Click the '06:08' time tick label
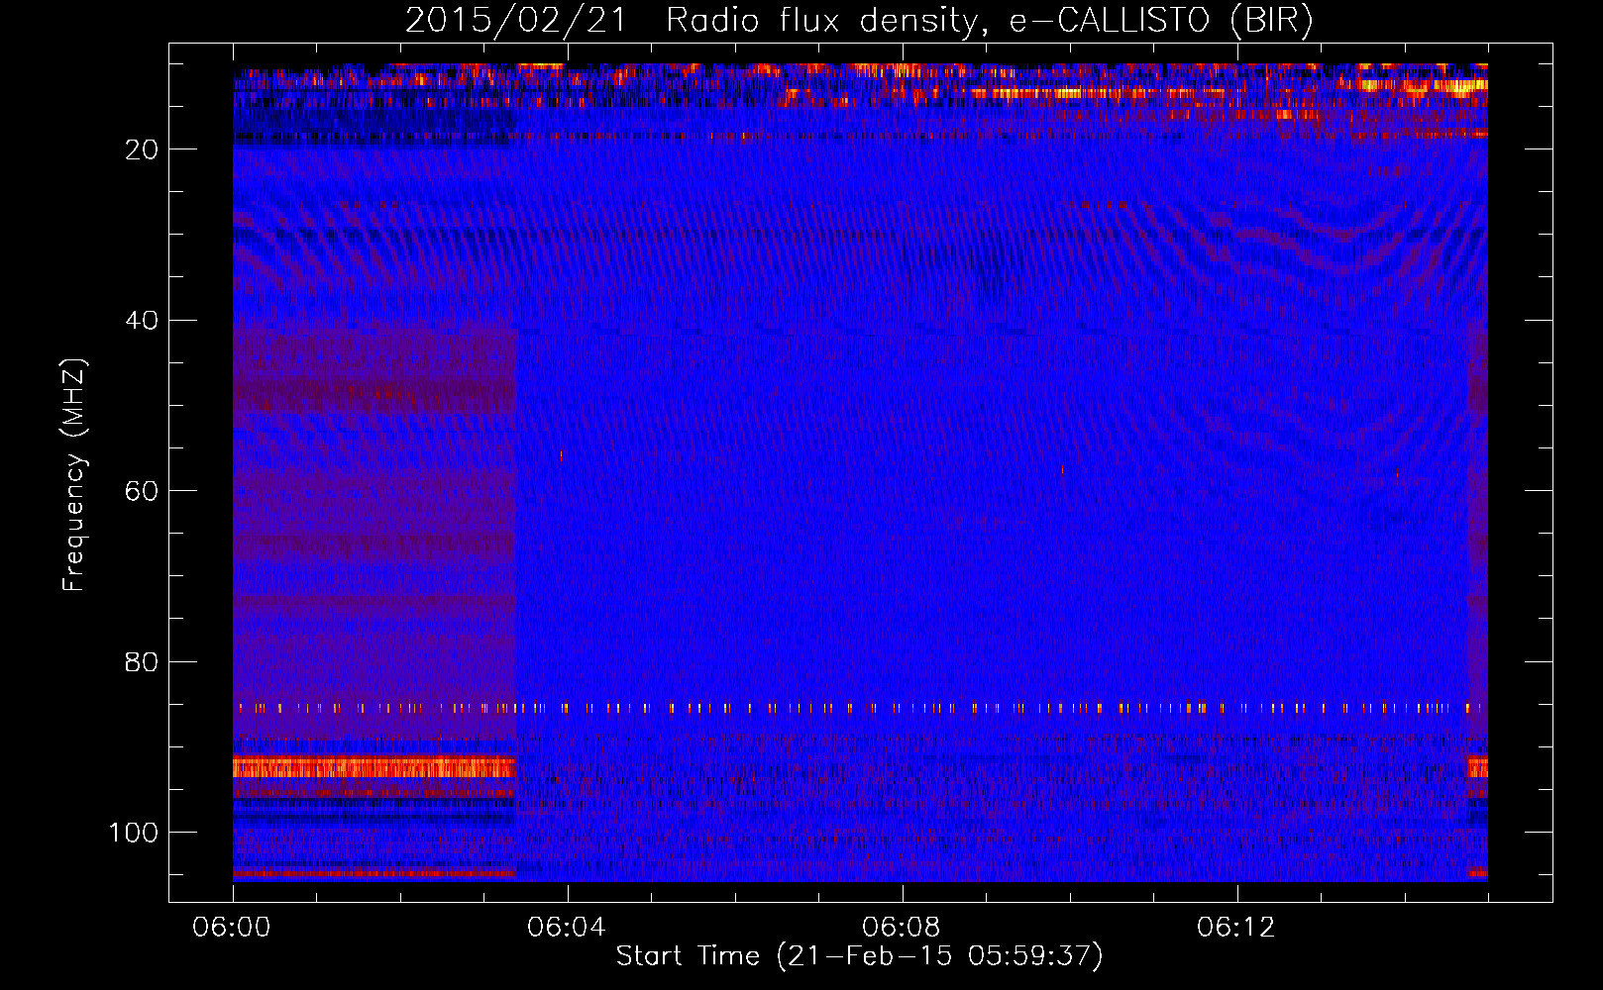 tap(902, 928)
